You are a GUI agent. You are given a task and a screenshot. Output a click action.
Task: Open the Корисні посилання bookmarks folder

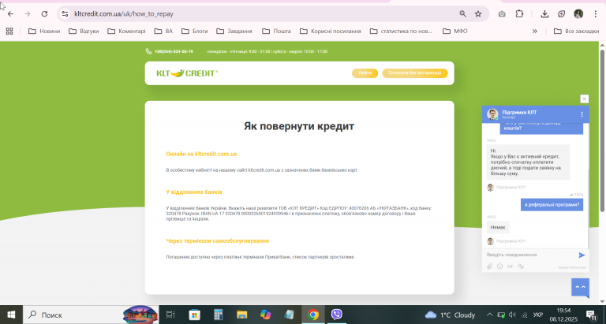click(x=331, y=31)
